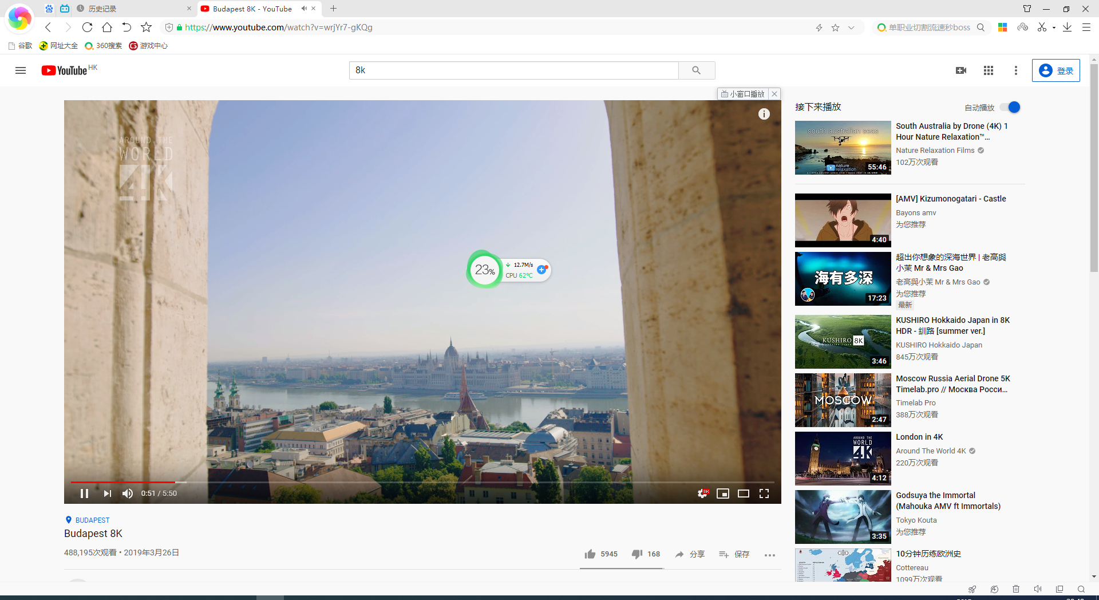Seek on the video progress bar
The image size is (1099, 600).
point(401,482)
